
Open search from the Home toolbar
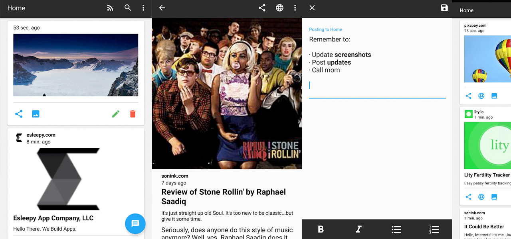128,8
